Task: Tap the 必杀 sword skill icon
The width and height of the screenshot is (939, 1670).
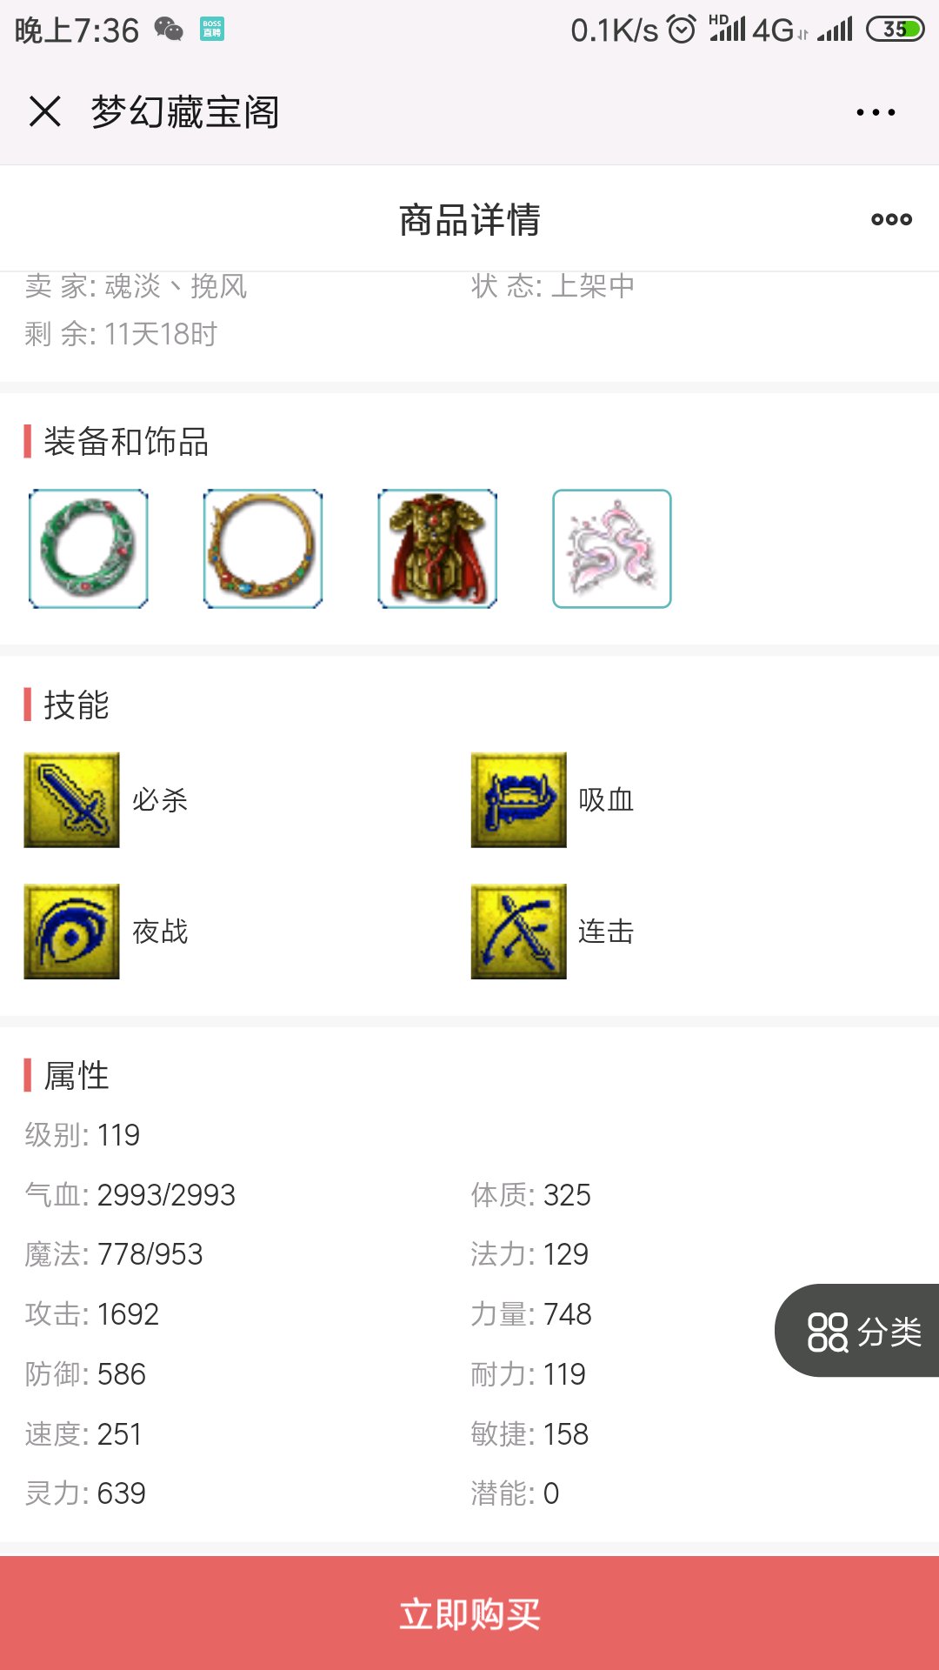Action: (71, 800)
